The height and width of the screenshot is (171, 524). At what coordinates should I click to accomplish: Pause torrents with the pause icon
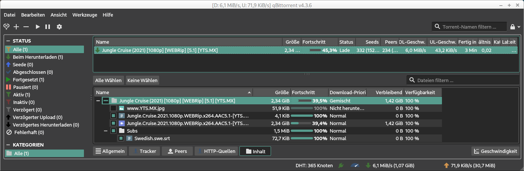48,27
